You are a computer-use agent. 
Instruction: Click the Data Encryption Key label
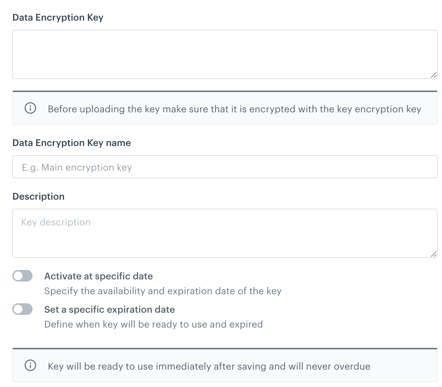[x=58, y=17]
